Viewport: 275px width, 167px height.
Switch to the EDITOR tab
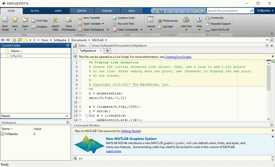pos(82,11)
